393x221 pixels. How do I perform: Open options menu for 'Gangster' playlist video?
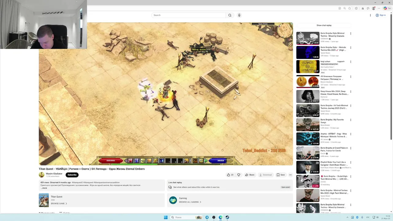click(351, 162)
